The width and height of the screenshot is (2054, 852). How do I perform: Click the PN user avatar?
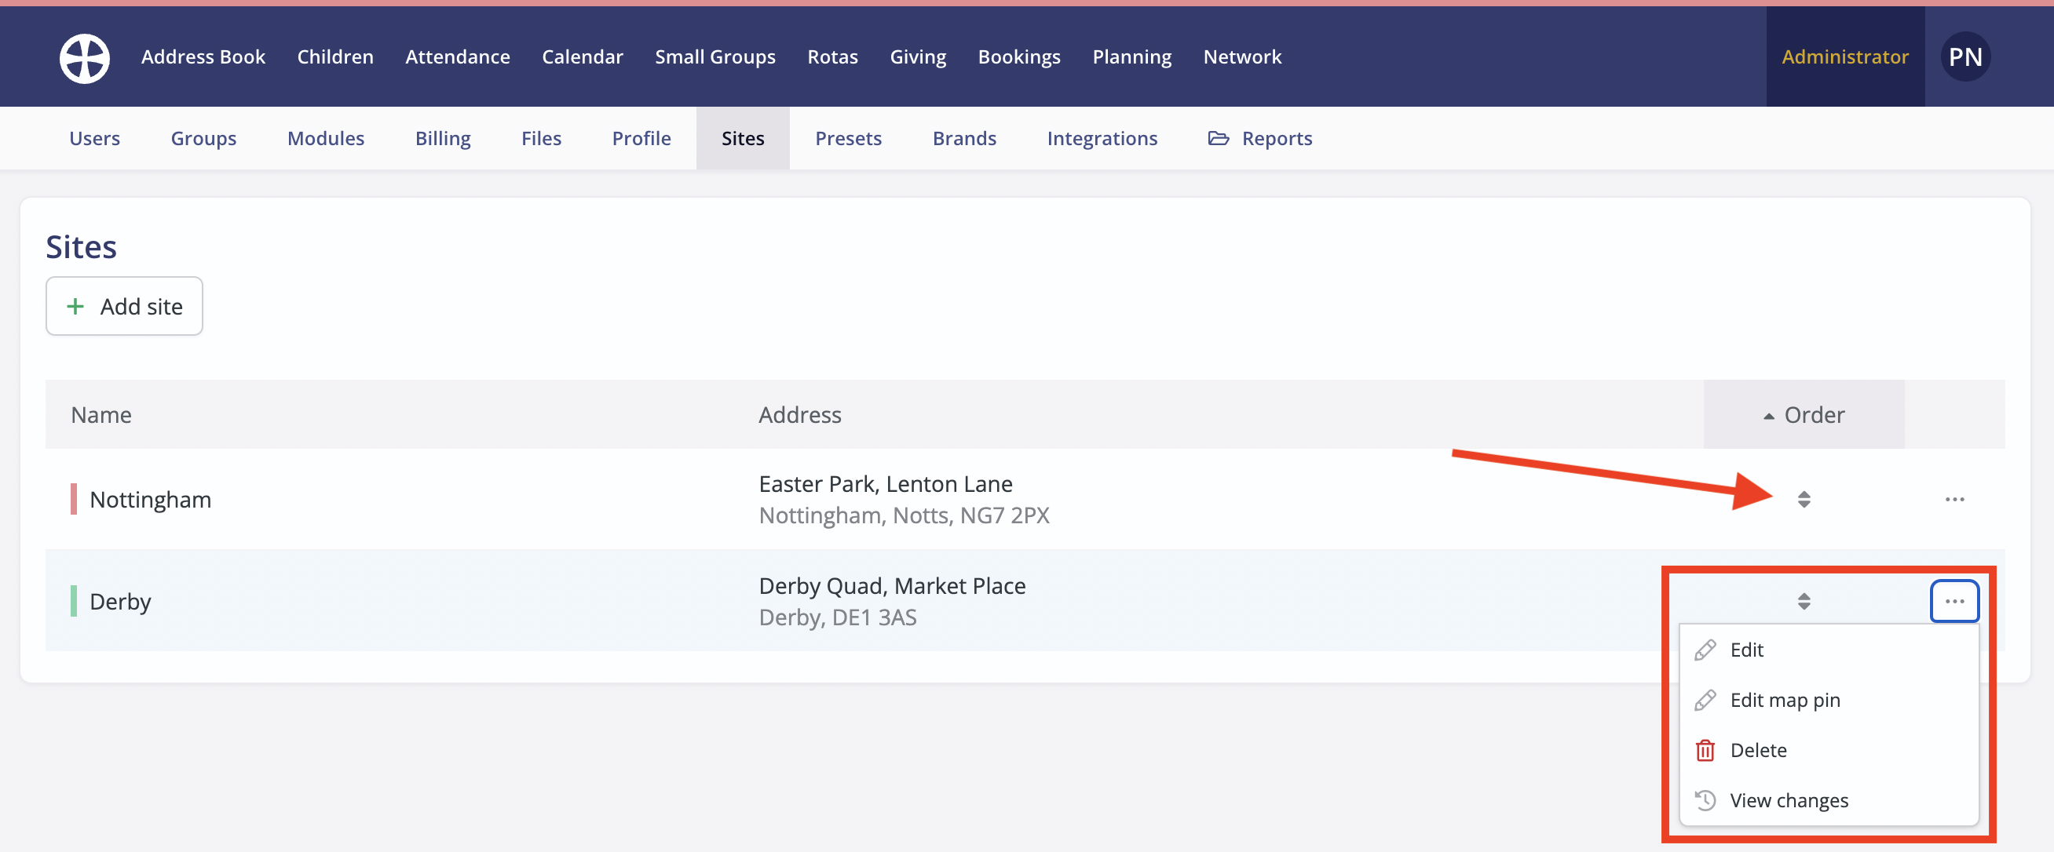1964,57
